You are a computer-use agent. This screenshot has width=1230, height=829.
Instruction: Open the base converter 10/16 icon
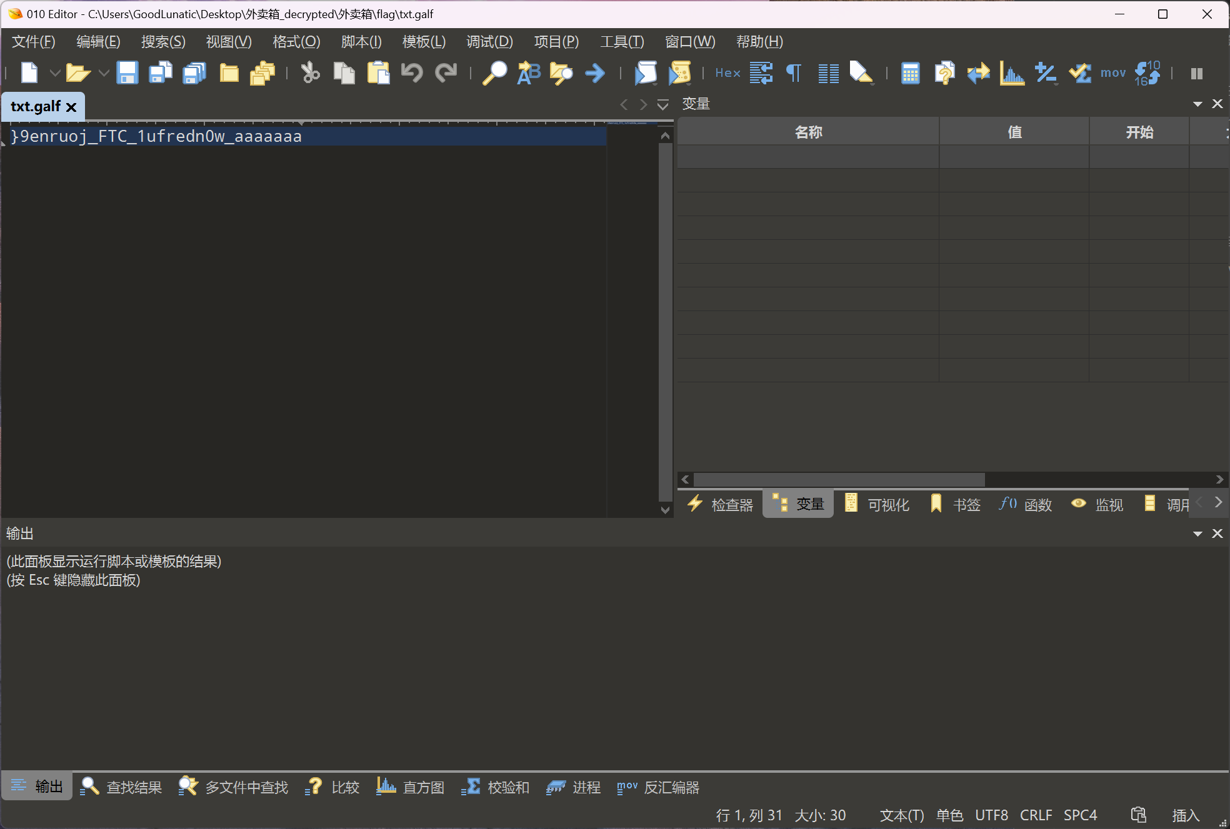pos(1147,73)
